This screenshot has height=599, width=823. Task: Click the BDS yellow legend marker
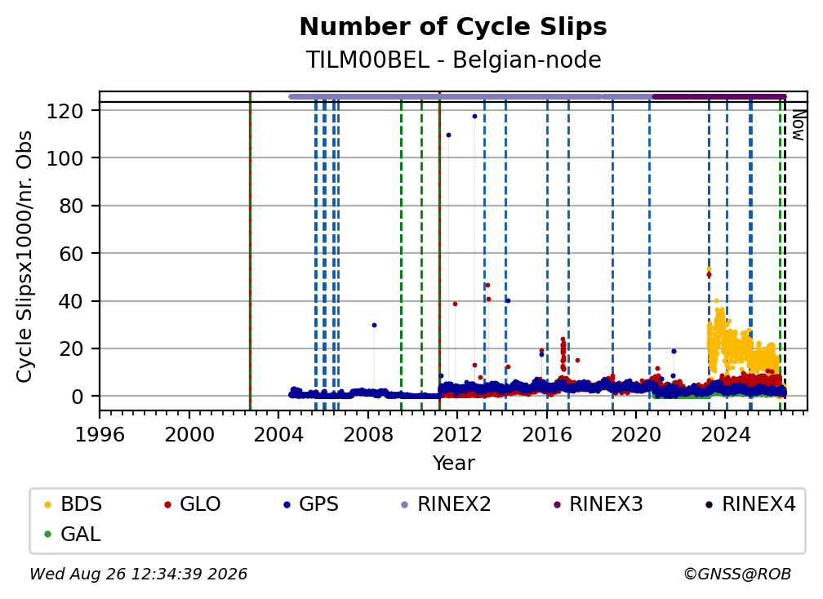point(47,504)
